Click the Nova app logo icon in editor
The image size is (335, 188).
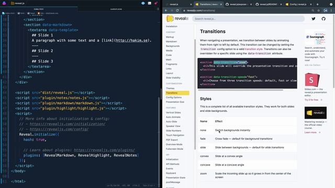coord(4,3)
